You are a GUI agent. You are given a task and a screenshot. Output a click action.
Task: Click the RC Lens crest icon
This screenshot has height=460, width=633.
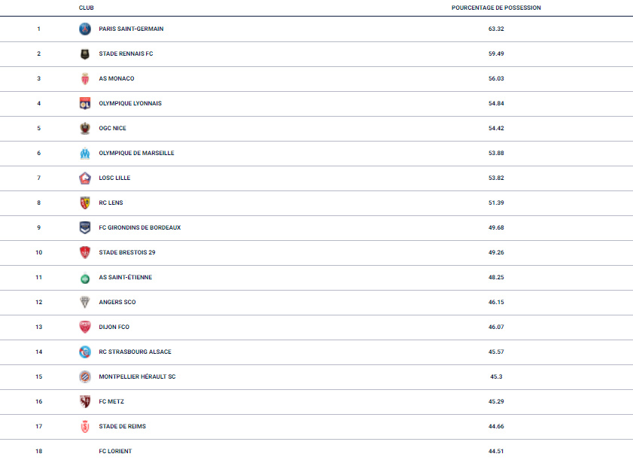point(85,203)
